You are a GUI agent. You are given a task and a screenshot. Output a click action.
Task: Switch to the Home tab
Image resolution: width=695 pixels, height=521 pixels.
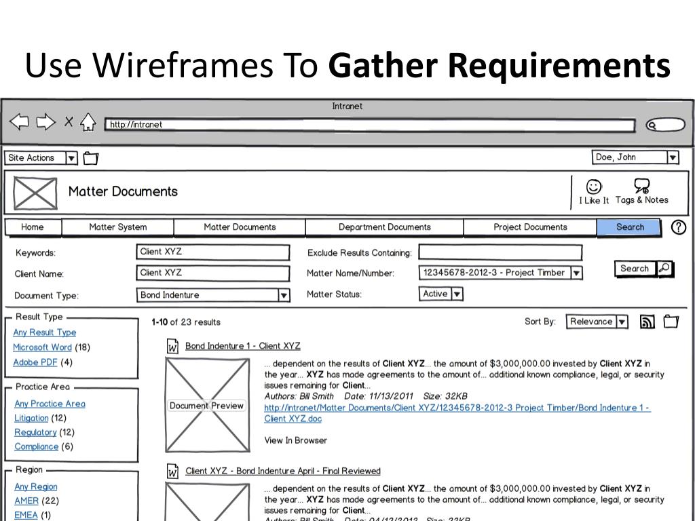point(33,227)
